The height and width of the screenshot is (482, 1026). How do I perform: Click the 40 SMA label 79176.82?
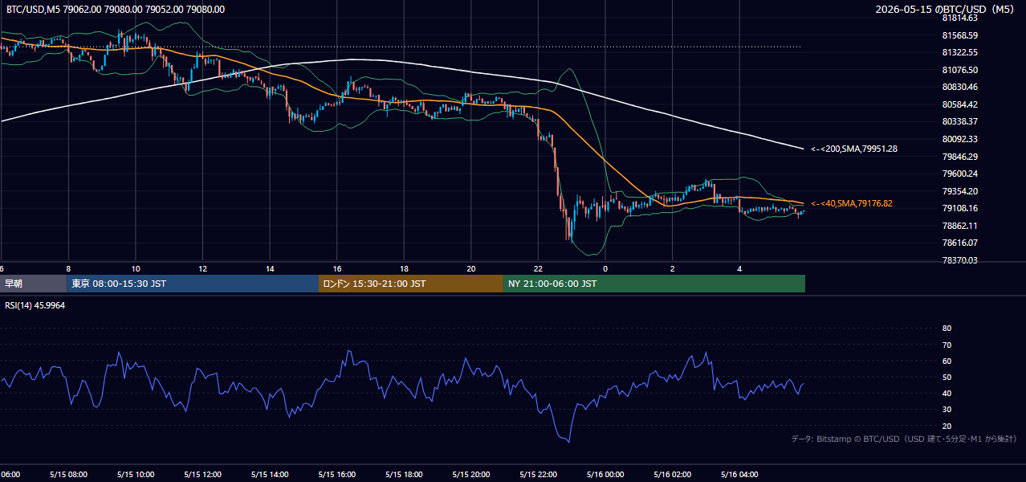tap(851, 204)
